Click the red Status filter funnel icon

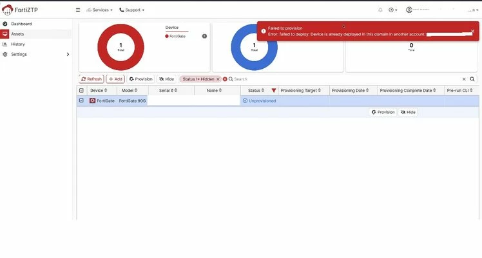[x=274, y=90]
